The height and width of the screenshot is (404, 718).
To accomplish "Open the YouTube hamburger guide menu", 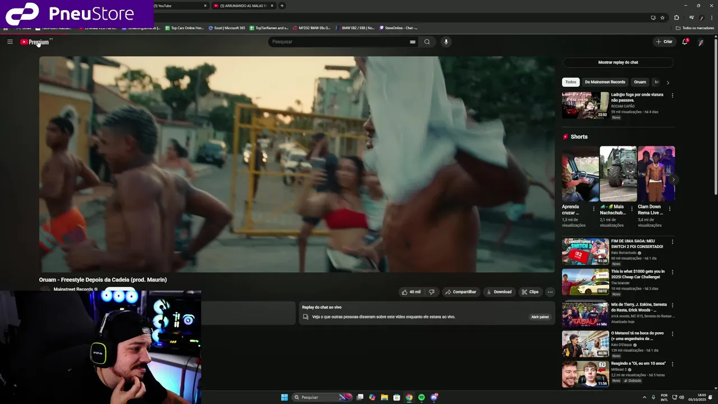I will pos(10,42).
